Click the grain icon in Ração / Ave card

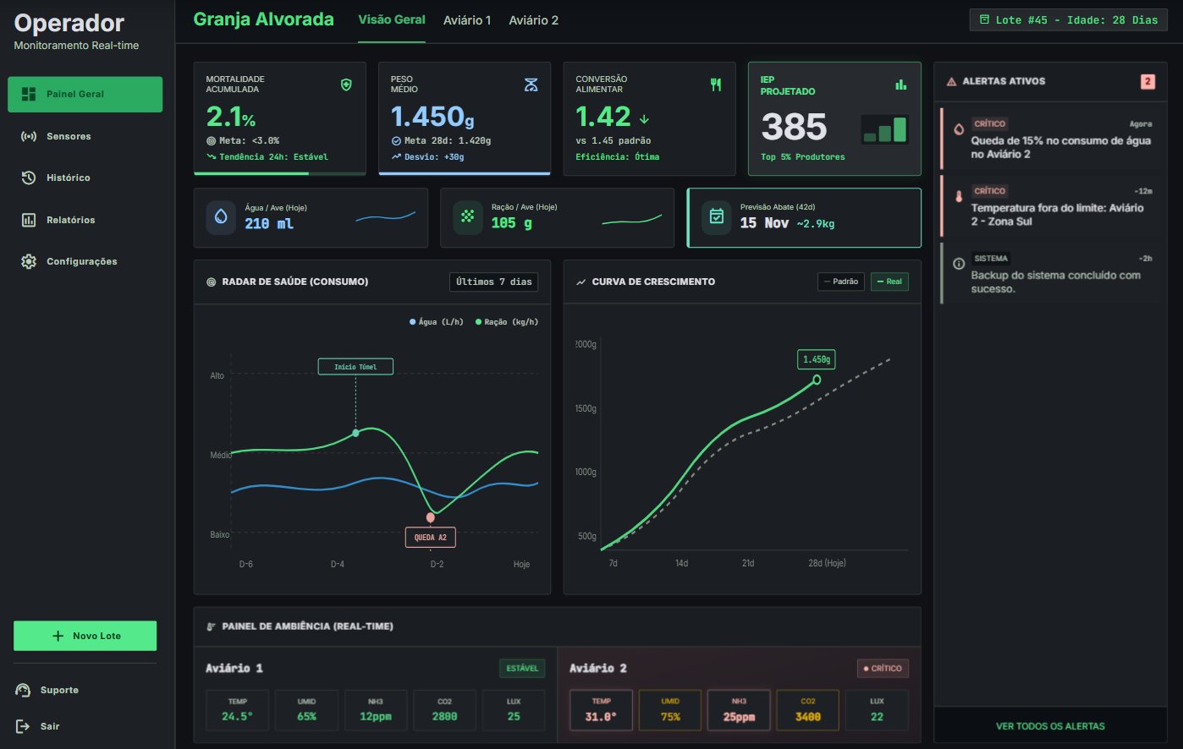(467, 217)
